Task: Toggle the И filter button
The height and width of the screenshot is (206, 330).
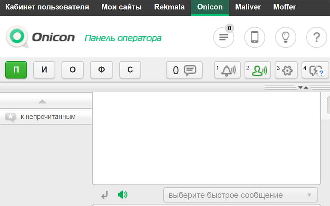Action: (44, 70)
